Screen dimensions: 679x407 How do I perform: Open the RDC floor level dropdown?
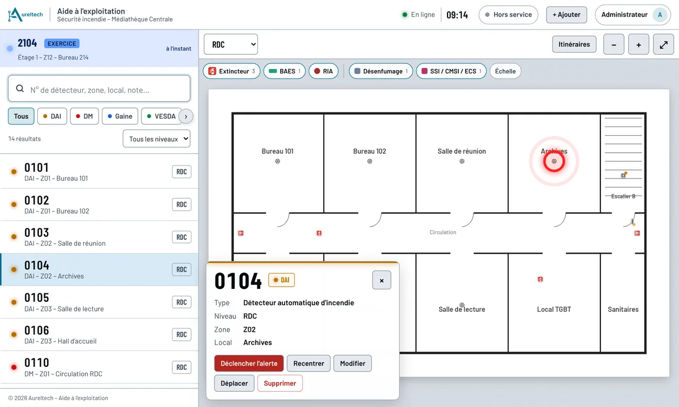click(x=231, y=45)
